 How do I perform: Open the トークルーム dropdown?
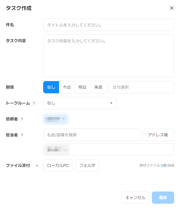80,103
